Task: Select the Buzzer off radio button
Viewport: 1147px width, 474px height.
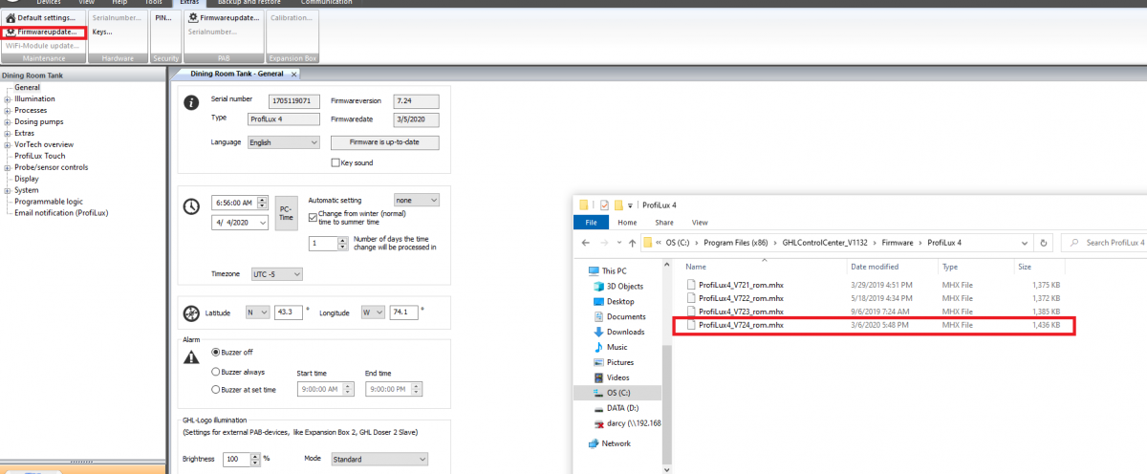Action: [x=216, y=352]
